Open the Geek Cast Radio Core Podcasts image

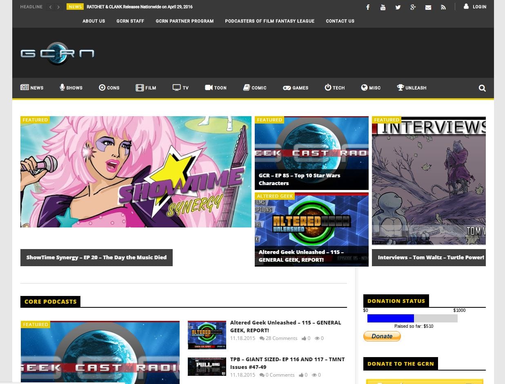[100, 353]
